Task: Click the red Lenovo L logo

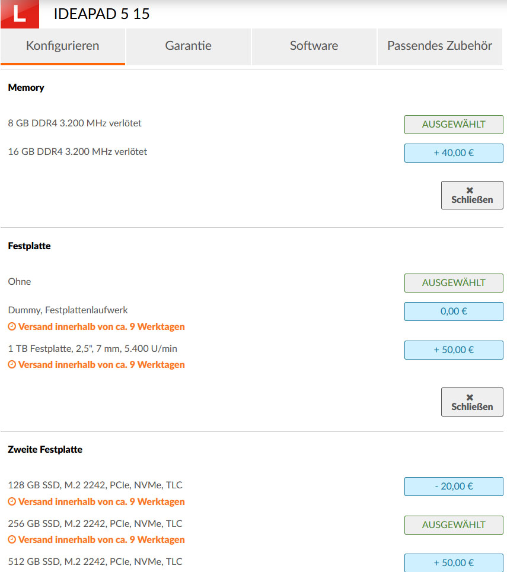Action: [20, 14]
